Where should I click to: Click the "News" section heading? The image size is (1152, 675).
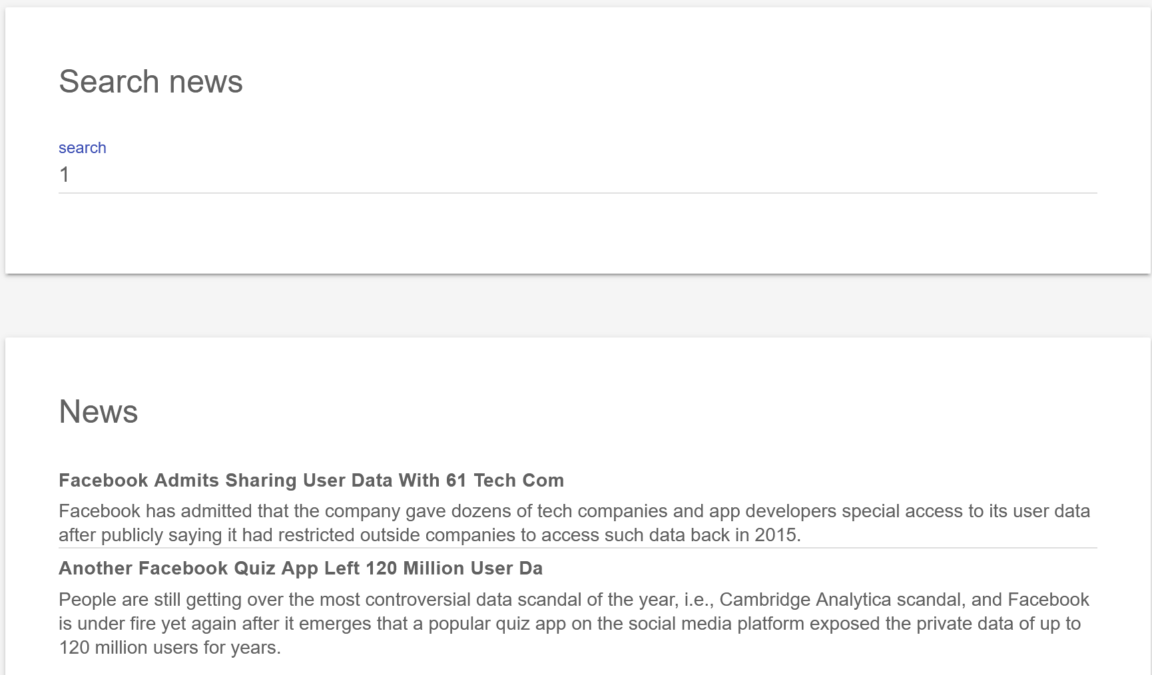[x=99, y=411]
